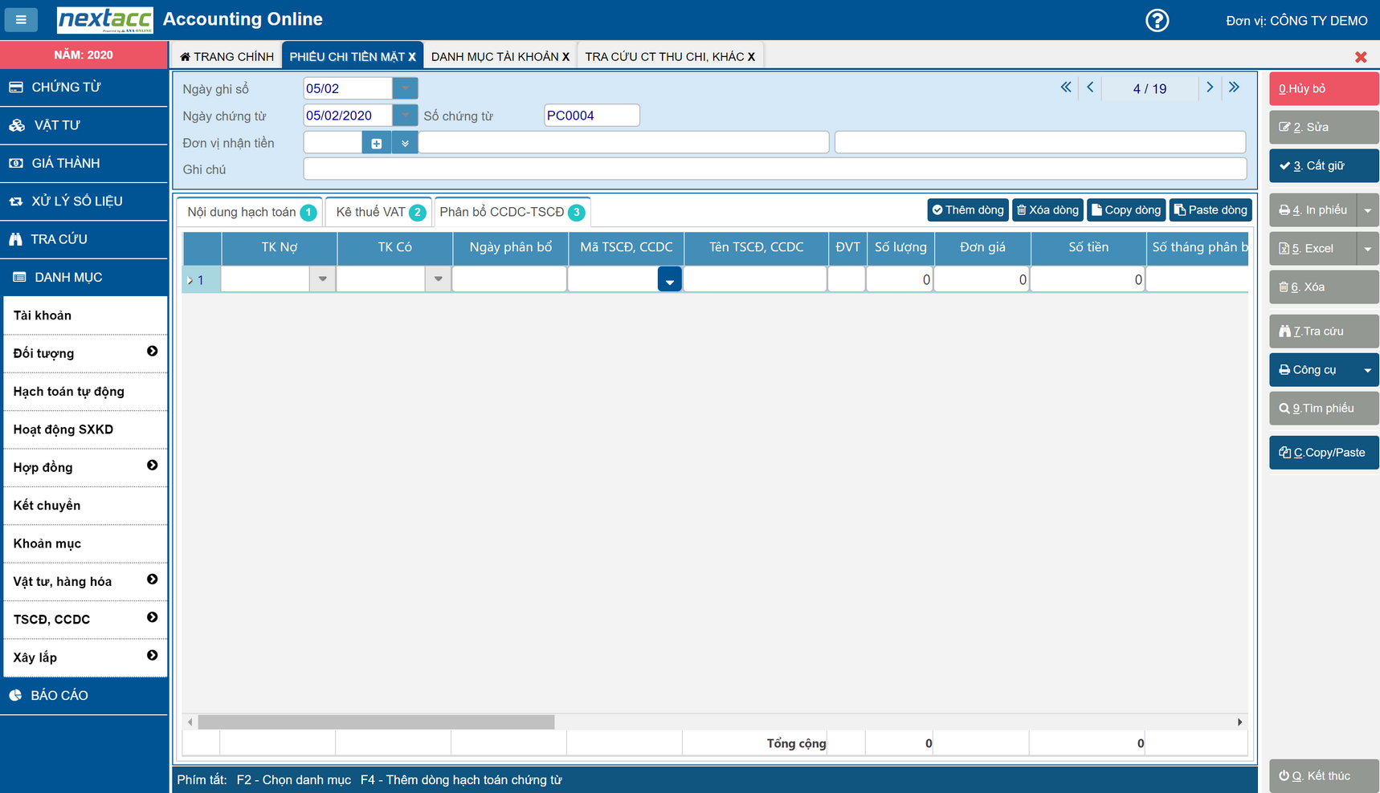Jump to the last voucher record
The height and width of the screenshot is (793, 1380).
click(x=1234, y=87)
